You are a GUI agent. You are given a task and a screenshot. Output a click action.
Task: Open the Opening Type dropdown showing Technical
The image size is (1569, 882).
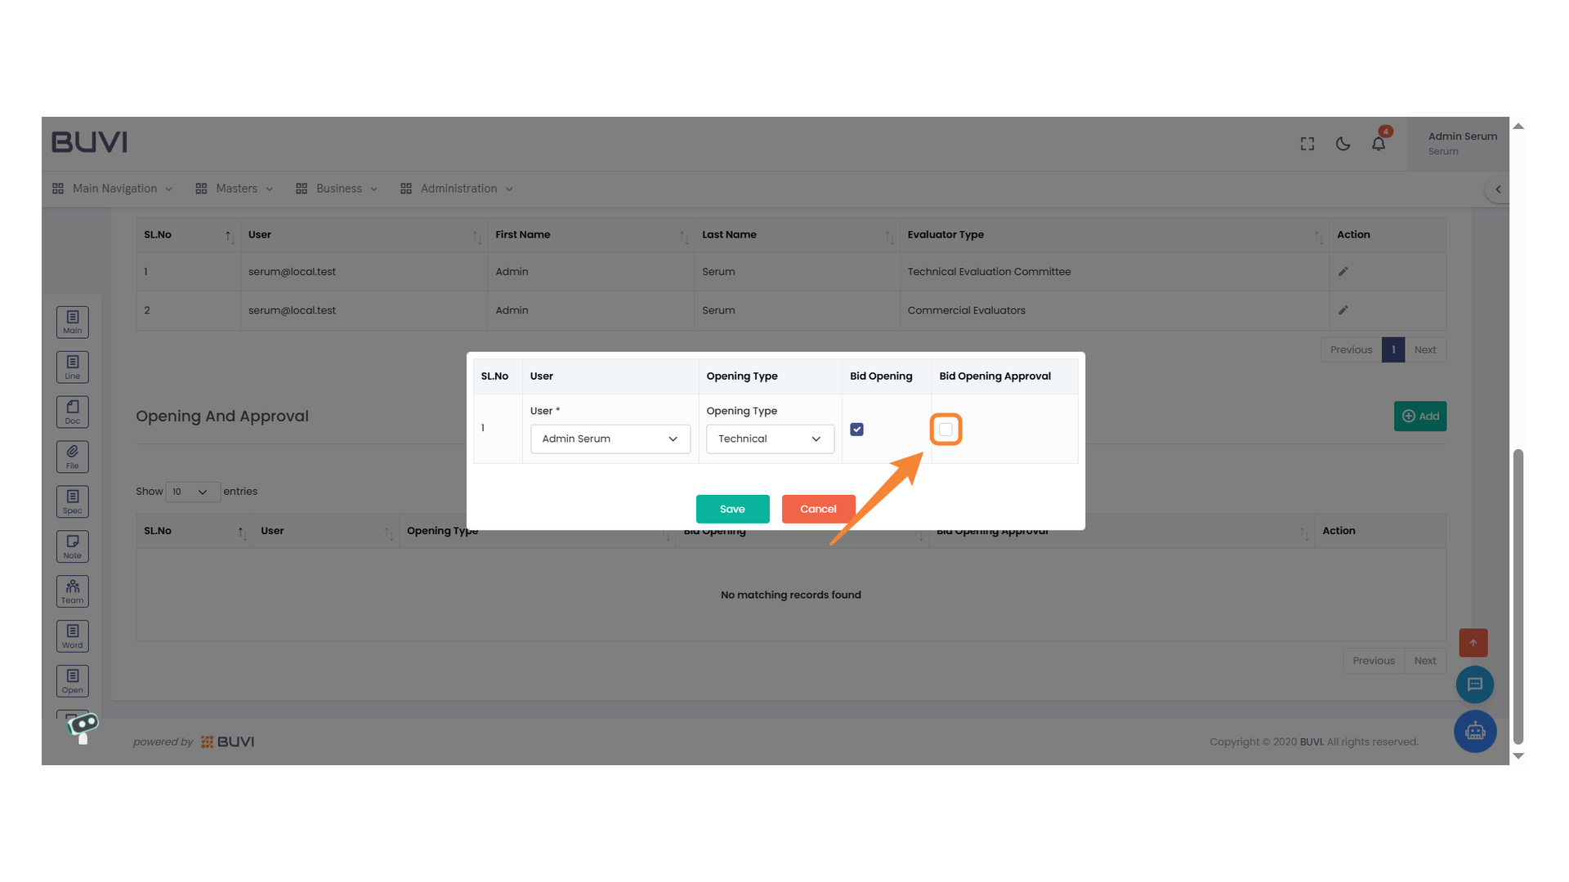coord(769,439)
